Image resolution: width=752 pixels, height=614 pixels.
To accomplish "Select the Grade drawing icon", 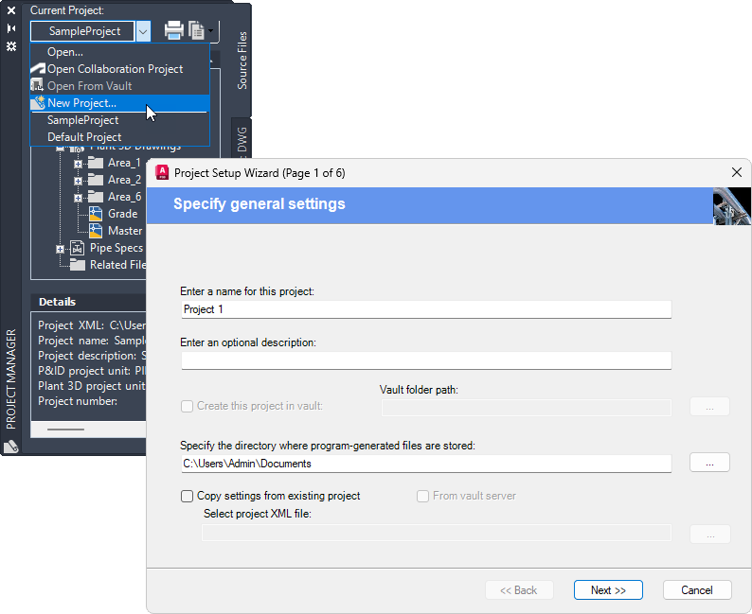I will pos(96,214).
